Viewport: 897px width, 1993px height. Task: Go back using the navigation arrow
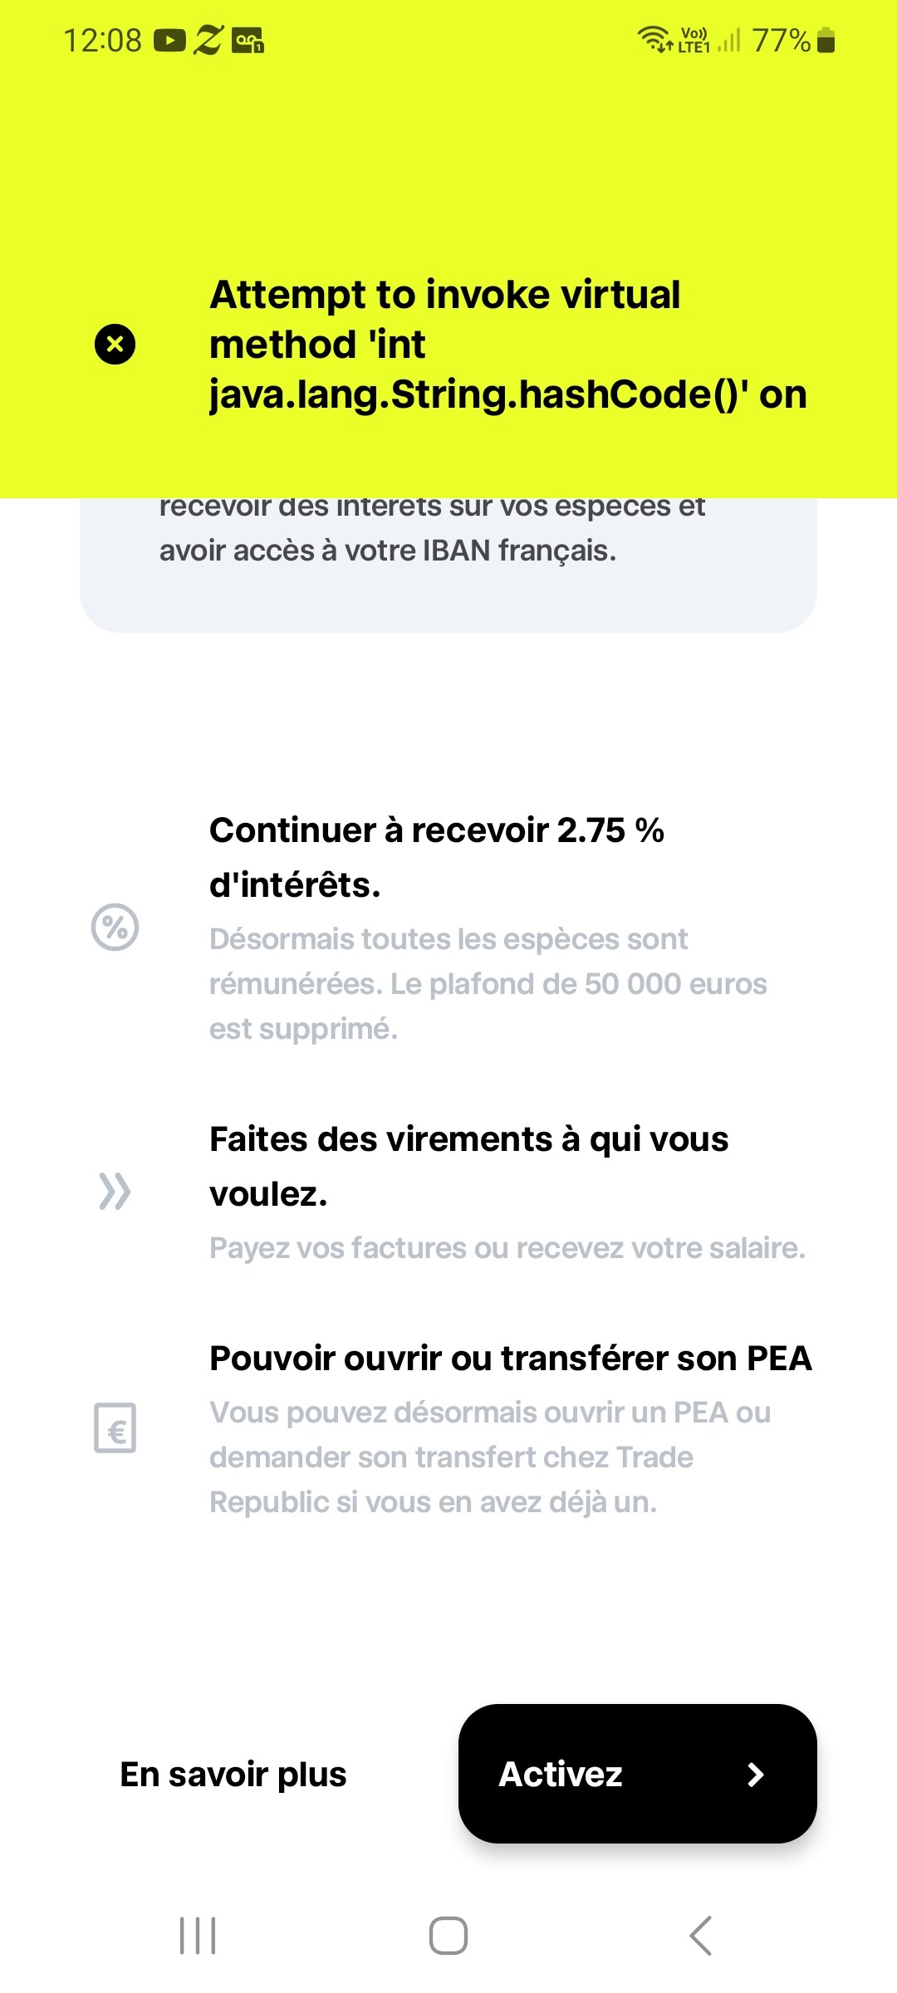pos(700,1936)
